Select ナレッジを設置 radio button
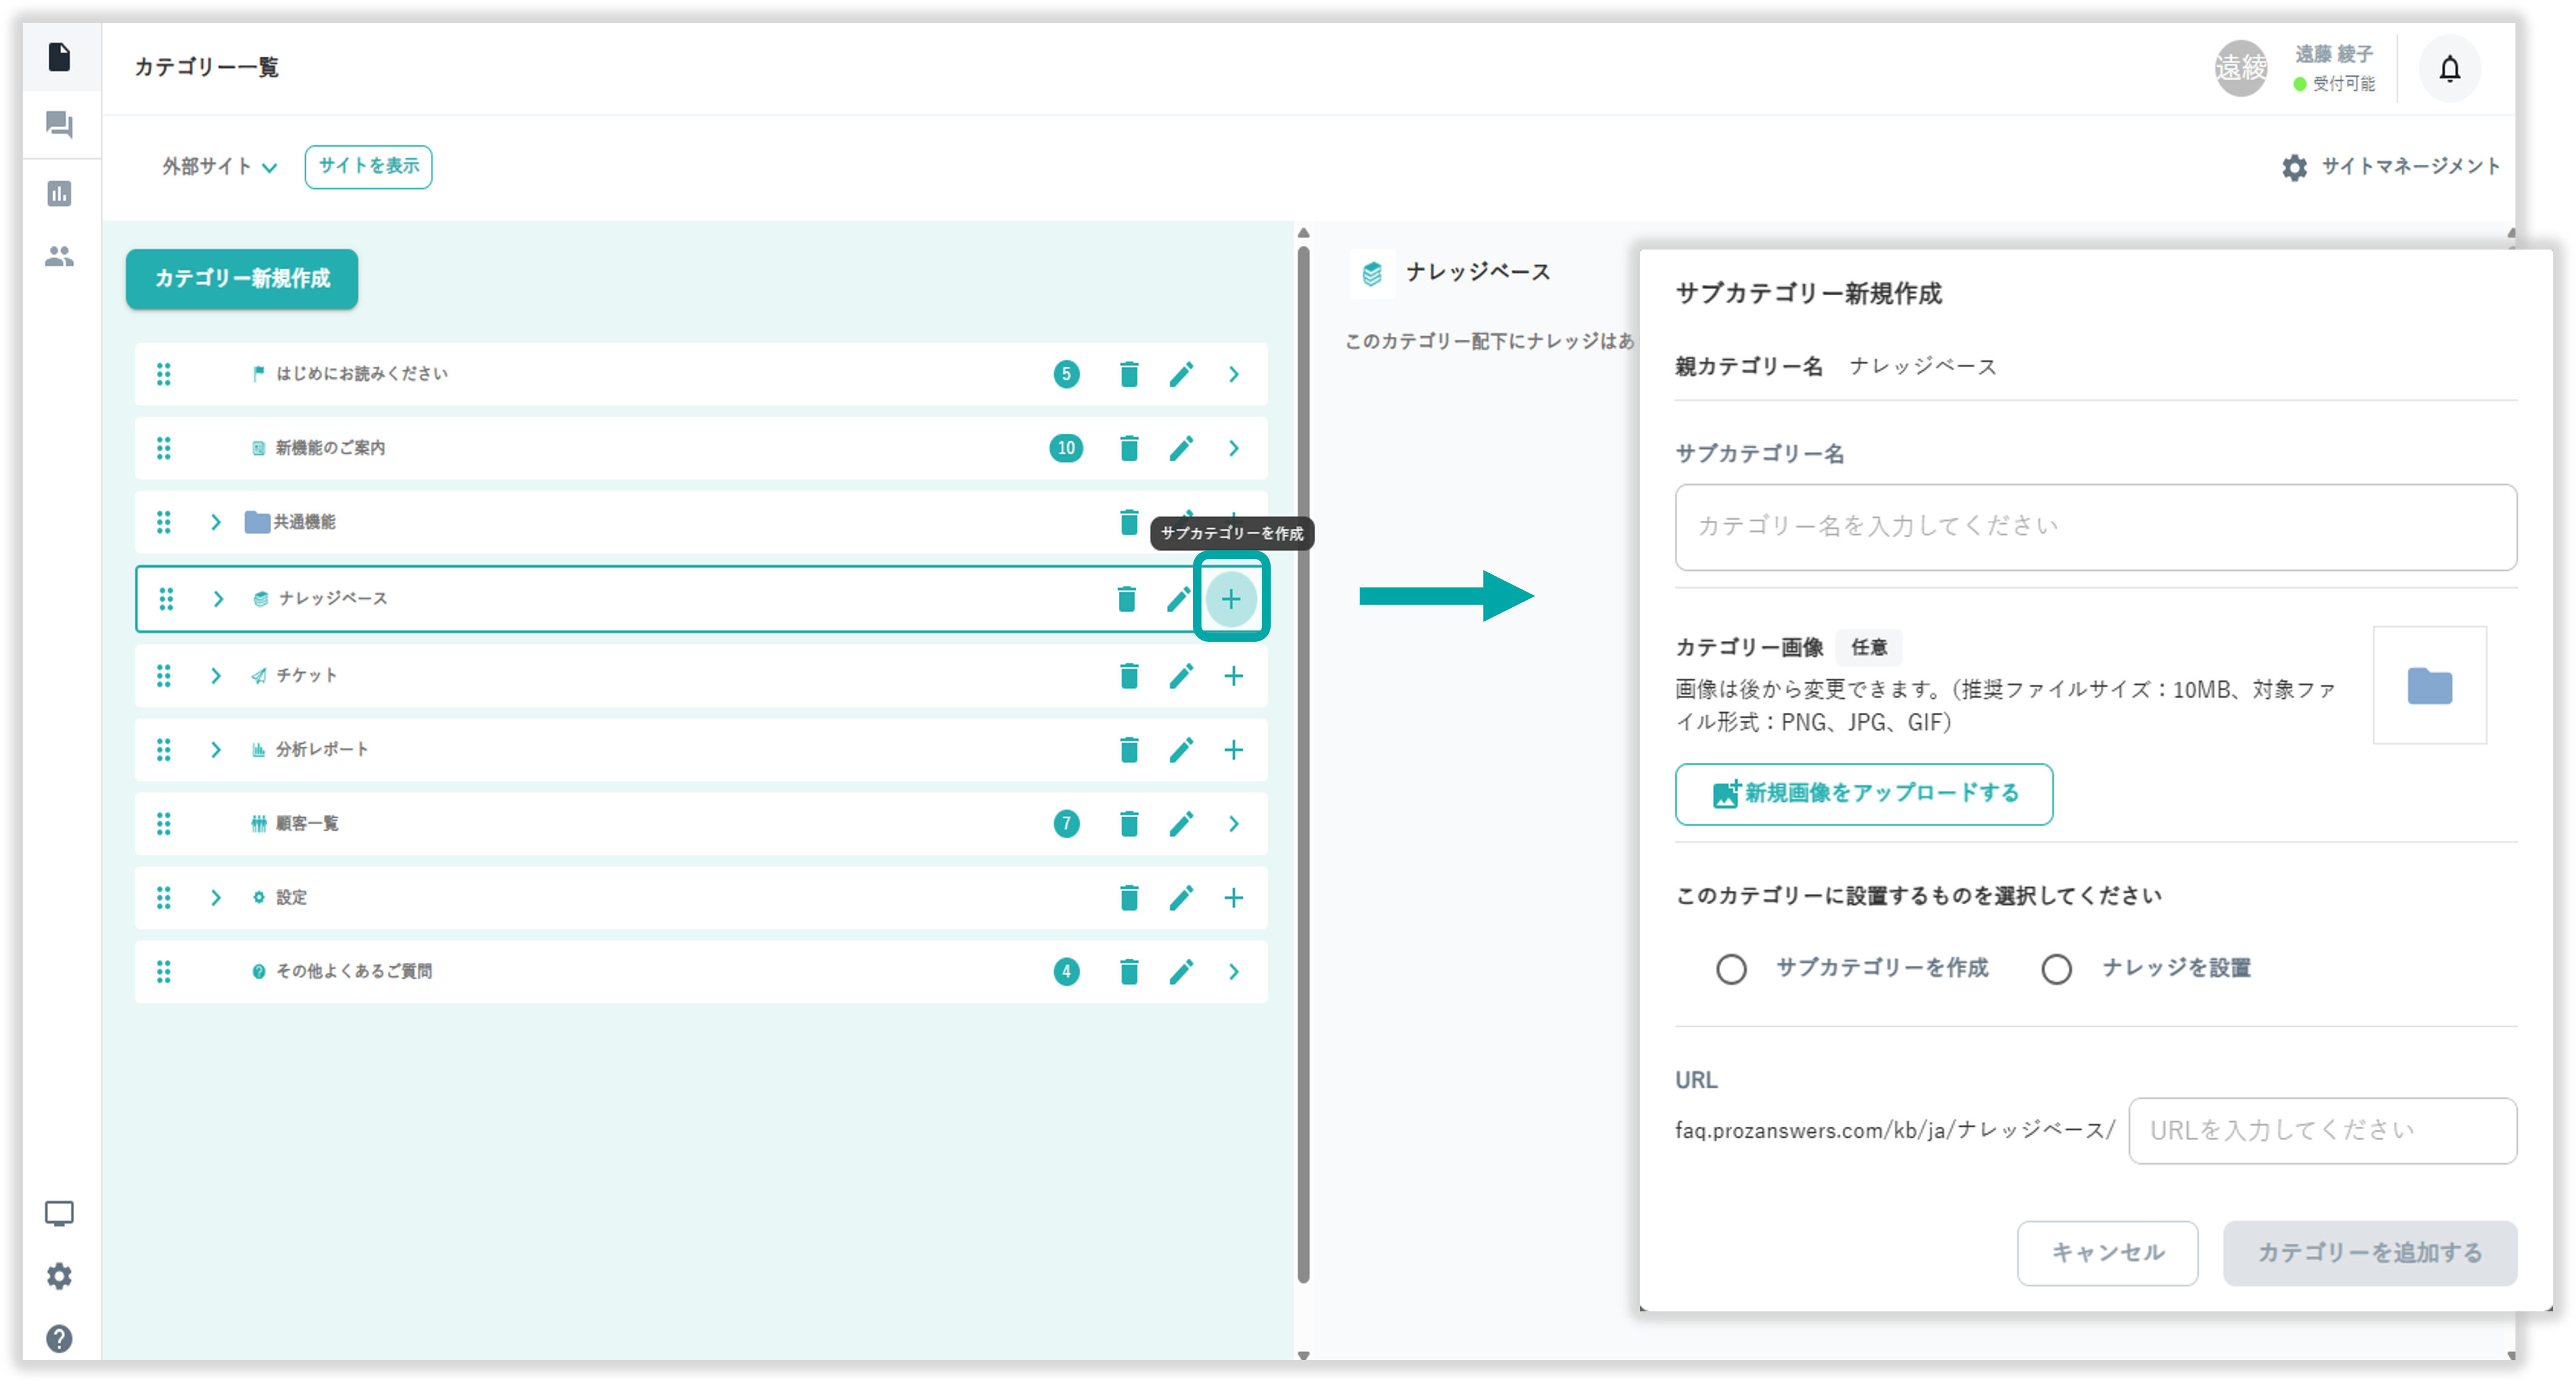 (2056, 969)
